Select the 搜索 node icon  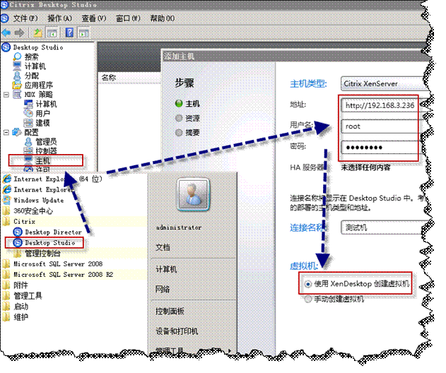click(18, 57)
